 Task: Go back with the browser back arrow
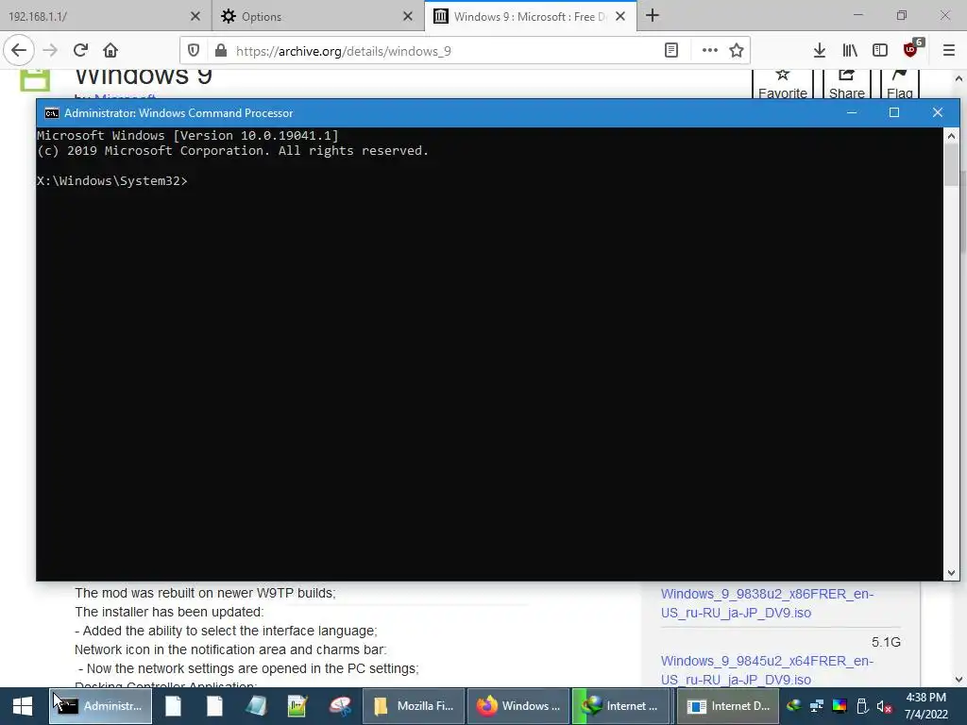[19, 50]
